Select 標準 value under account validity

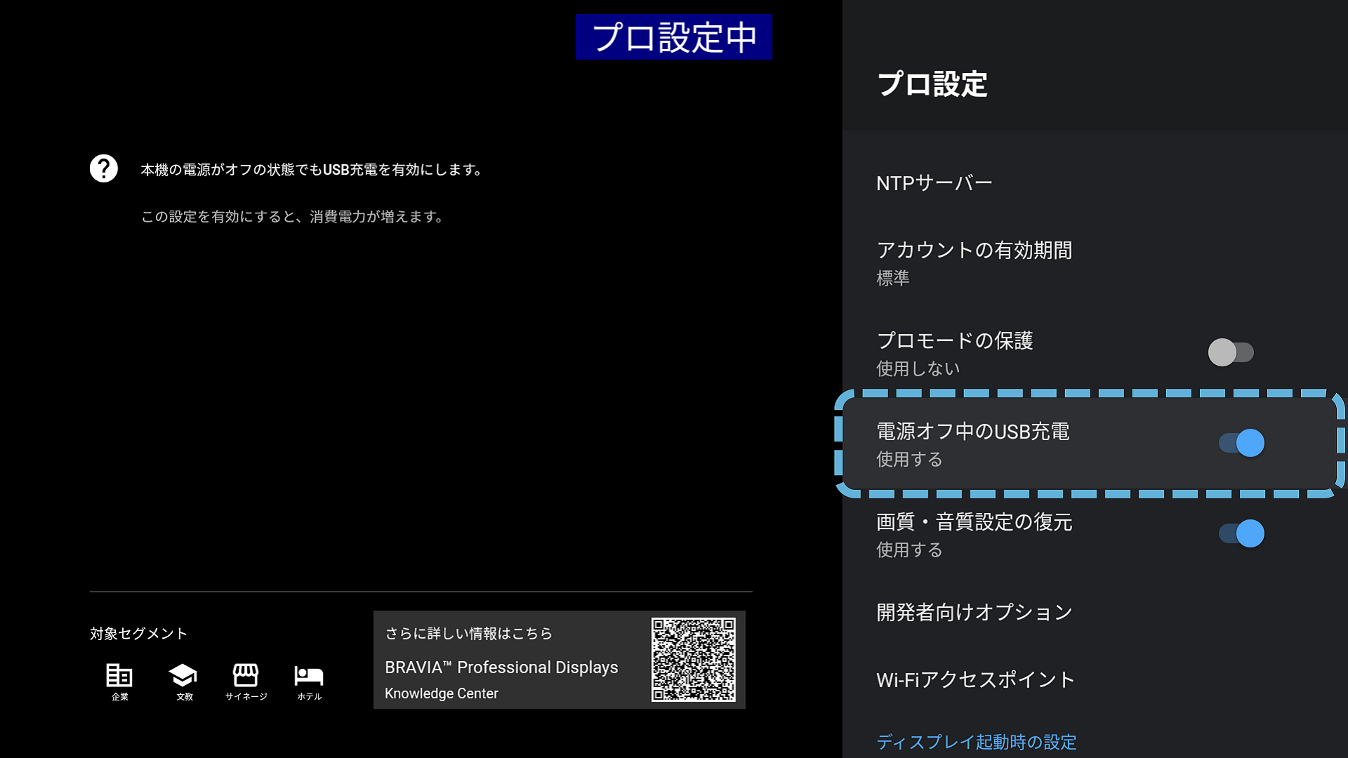pyautogui.click(x=893, y=279)
